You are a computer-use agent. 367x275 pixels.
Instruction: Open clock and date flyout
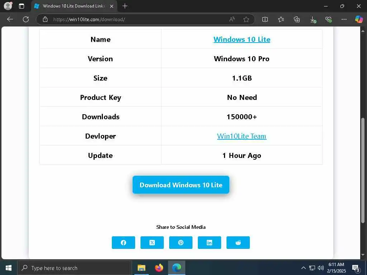336,268
